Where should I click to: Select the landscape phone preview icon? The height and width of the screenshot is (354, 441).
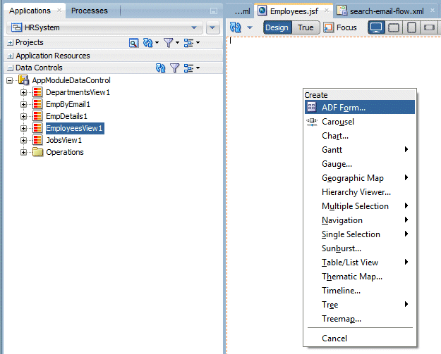pos(429,27)
